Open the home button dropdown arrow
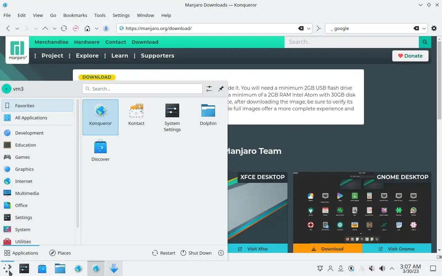The width and height of the screenshot is (442, 276). click(97, 28)
